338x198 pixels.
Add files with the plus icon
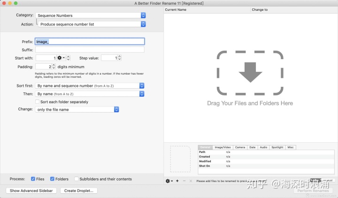tap(177, 181)
